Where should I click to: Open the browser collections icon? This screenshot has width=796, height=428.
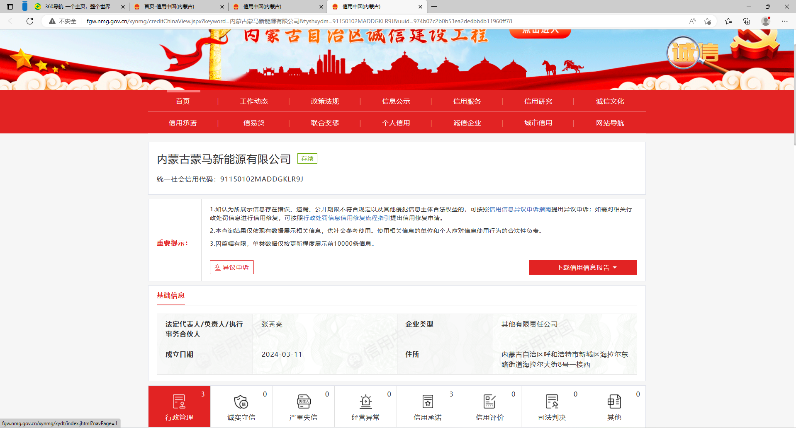point(747,21)
